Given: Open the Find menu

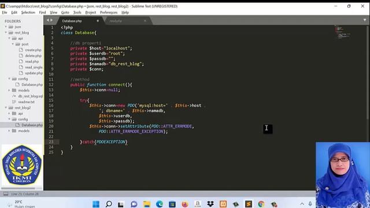Looking at the screenshot, I should tap(42, 13).
